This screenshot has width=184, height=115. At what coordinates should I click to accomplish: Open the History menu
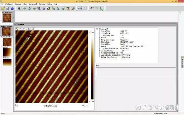(49, 4)
